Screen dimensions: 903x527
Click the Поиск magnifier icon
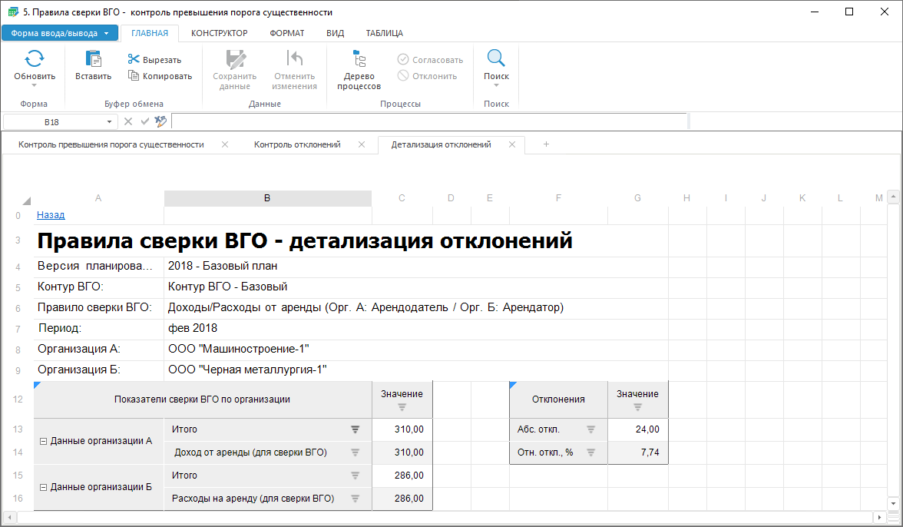496,59
